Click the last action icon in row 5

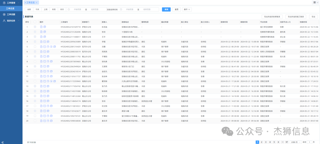click(55, 47)
